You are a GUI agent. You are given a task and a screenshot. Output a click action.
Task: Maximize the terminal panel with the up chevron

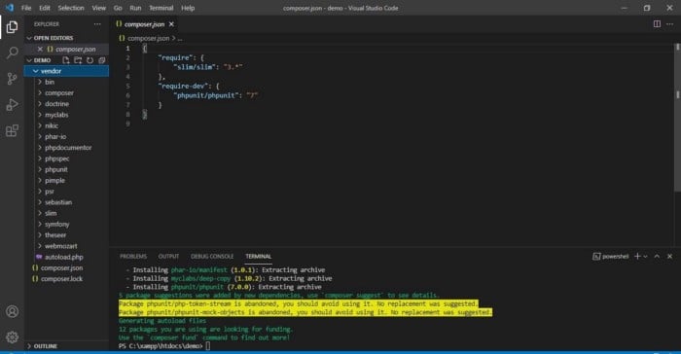(657, 257)
